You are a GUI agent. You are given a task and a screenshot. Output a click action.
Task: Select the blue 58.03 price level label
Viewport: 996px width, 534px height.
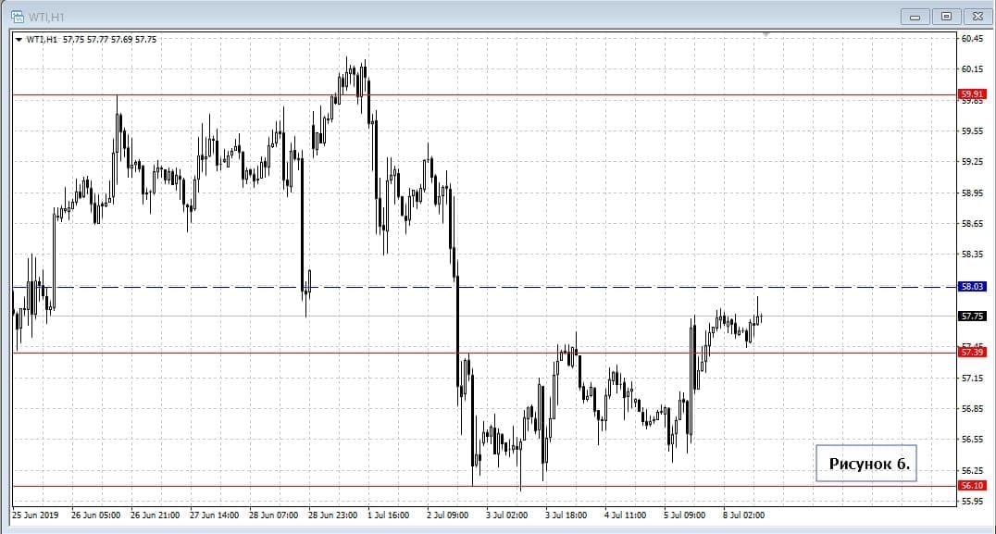[x=973, y=287]
